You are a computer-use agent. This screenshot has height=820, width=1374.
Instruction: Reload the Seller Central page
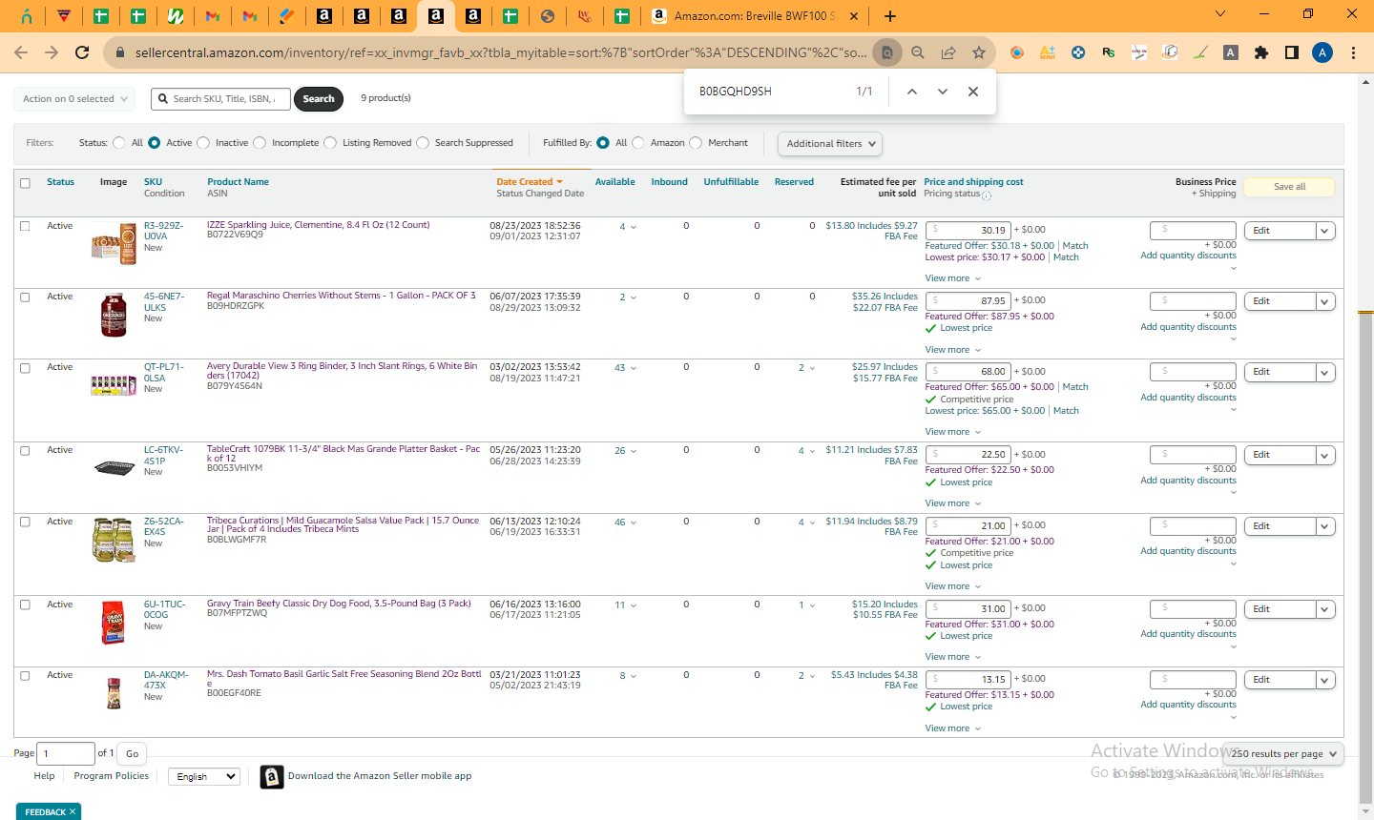point(82,52)
